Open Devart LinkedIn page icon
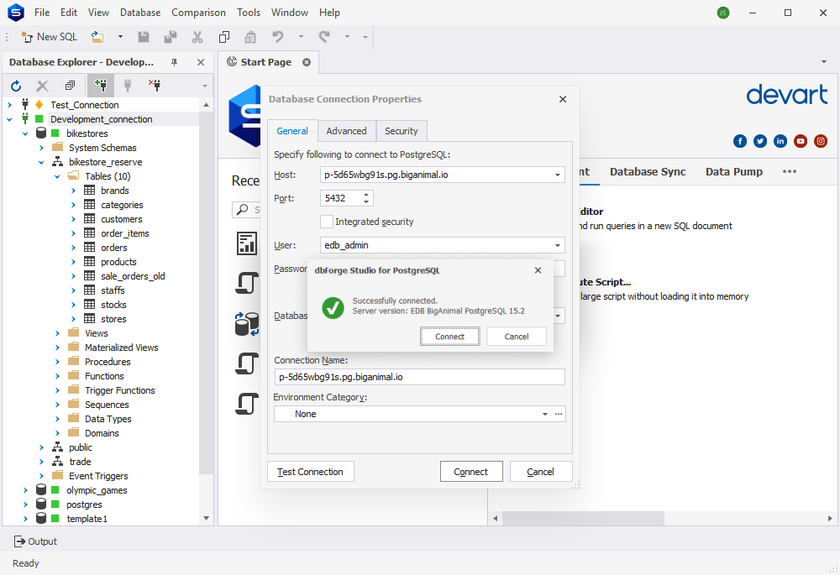The image size is (840, 575). tap(780, 141)
